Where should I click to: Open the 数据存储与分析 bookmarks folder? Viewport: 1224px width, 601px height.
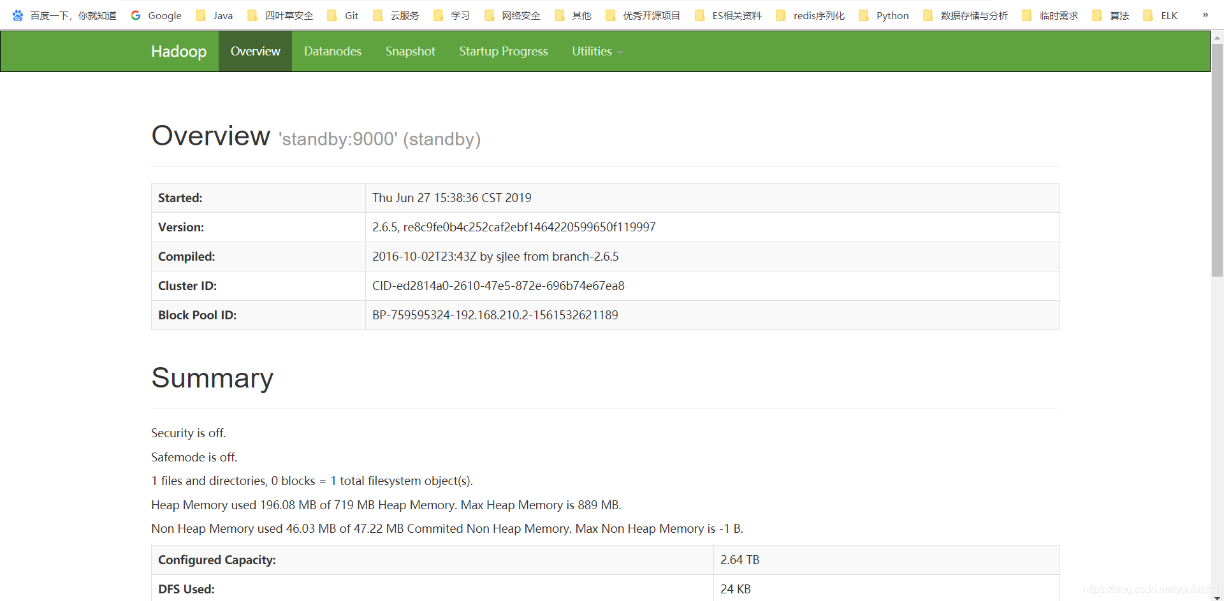[966, 15]
